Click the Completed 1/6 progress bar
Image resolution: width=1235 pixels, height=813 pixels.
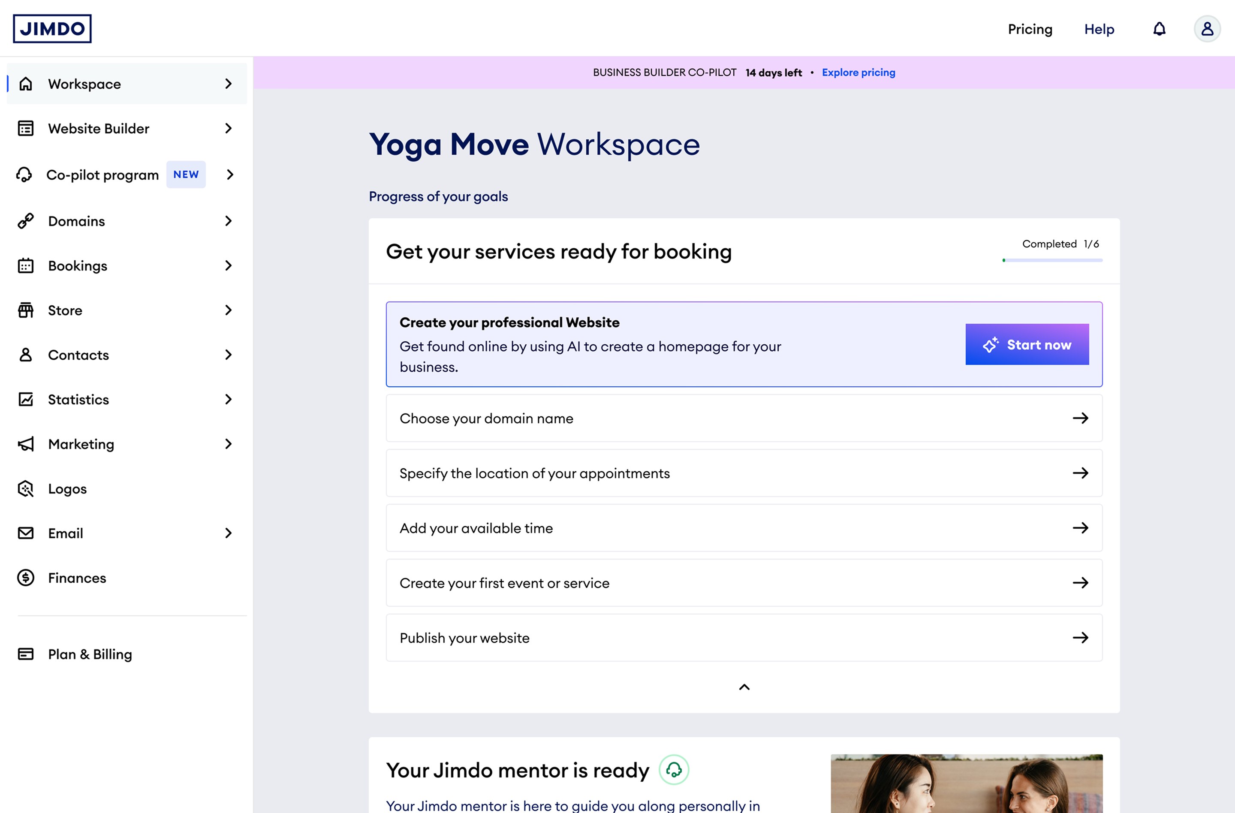click(1052, 260)
